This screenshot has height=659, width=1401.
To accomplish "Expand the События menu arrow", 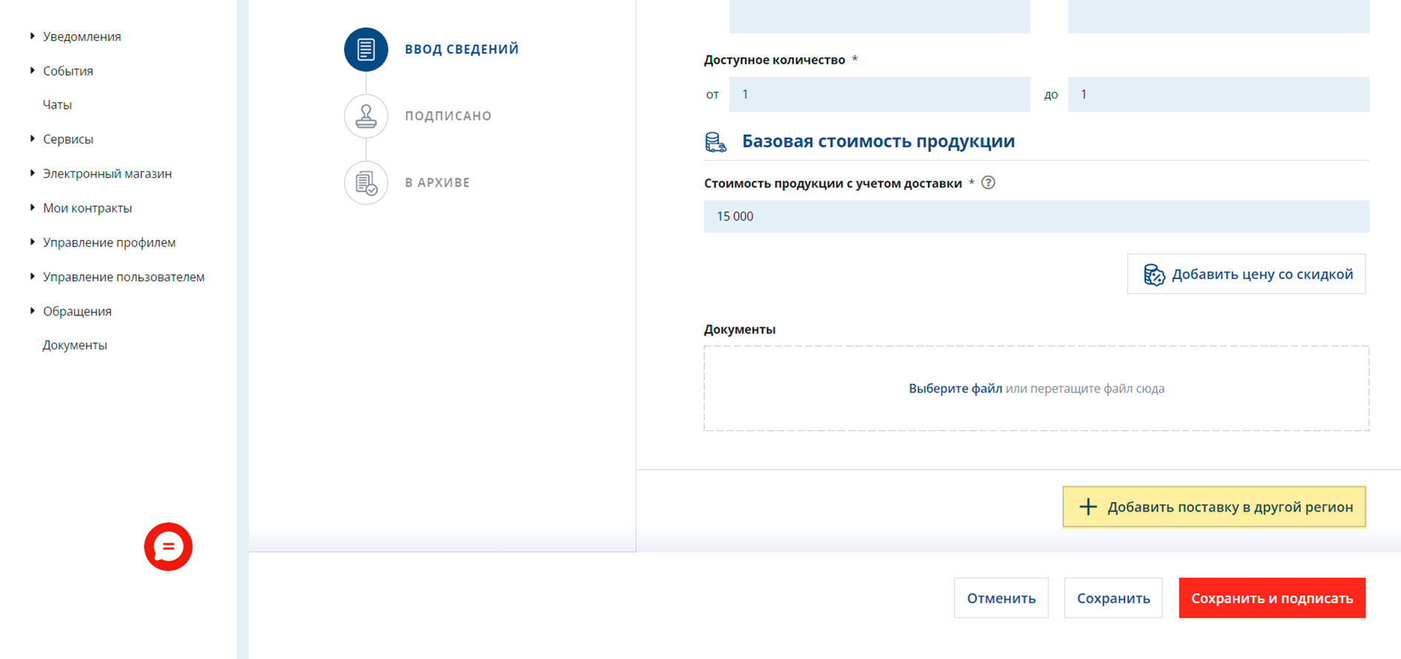I will [x=33, y=70].
